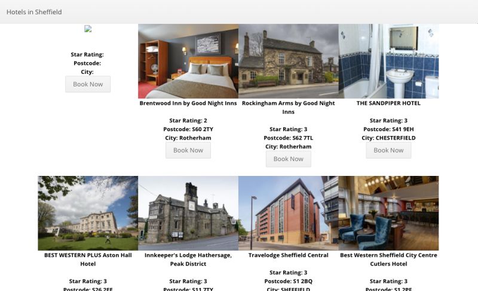This screenshot has height=291, width=478.
Task: Click the Hotels in Sheffield header title
Action: click(x=34, y=12)
